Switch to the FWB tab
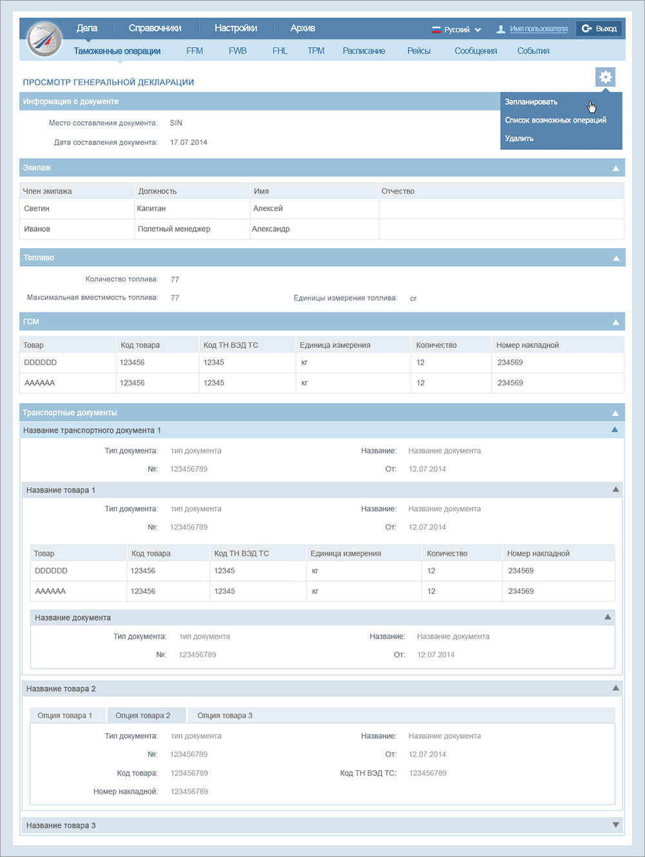Screen dimensions: 645x857 pos(237,51)
